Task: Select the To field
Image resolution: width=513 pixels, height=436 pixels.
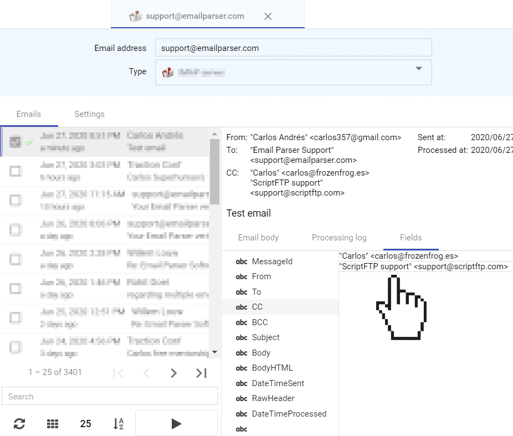Action: pyautogui.click(x=280, y=292)
